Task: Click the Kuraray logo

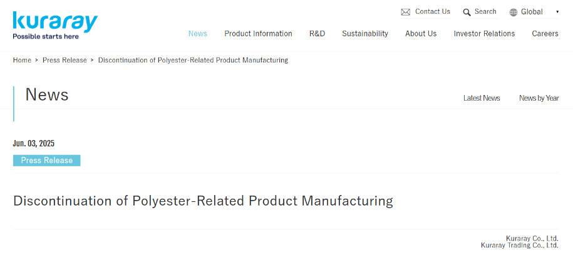Action: point(55,25)
